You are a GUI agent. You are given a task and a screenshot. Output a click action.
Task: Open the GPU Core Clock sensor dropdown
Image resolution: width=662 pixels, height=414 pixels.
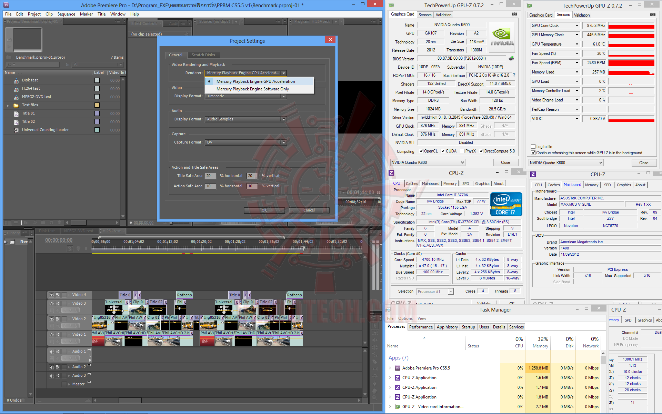[577, 26]
